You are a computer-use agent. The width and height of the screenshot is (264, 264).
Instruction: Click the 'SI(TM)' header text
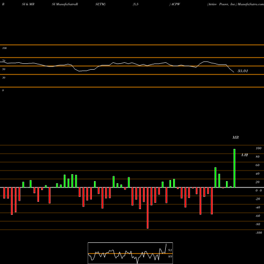tap(100, 4)
